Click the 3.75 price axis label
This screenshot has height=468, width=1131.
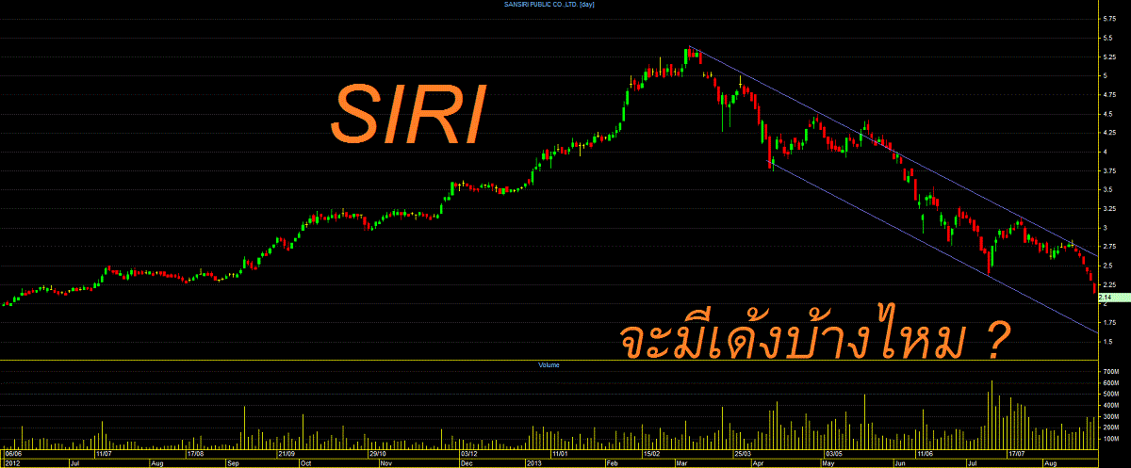[1108, 170]
